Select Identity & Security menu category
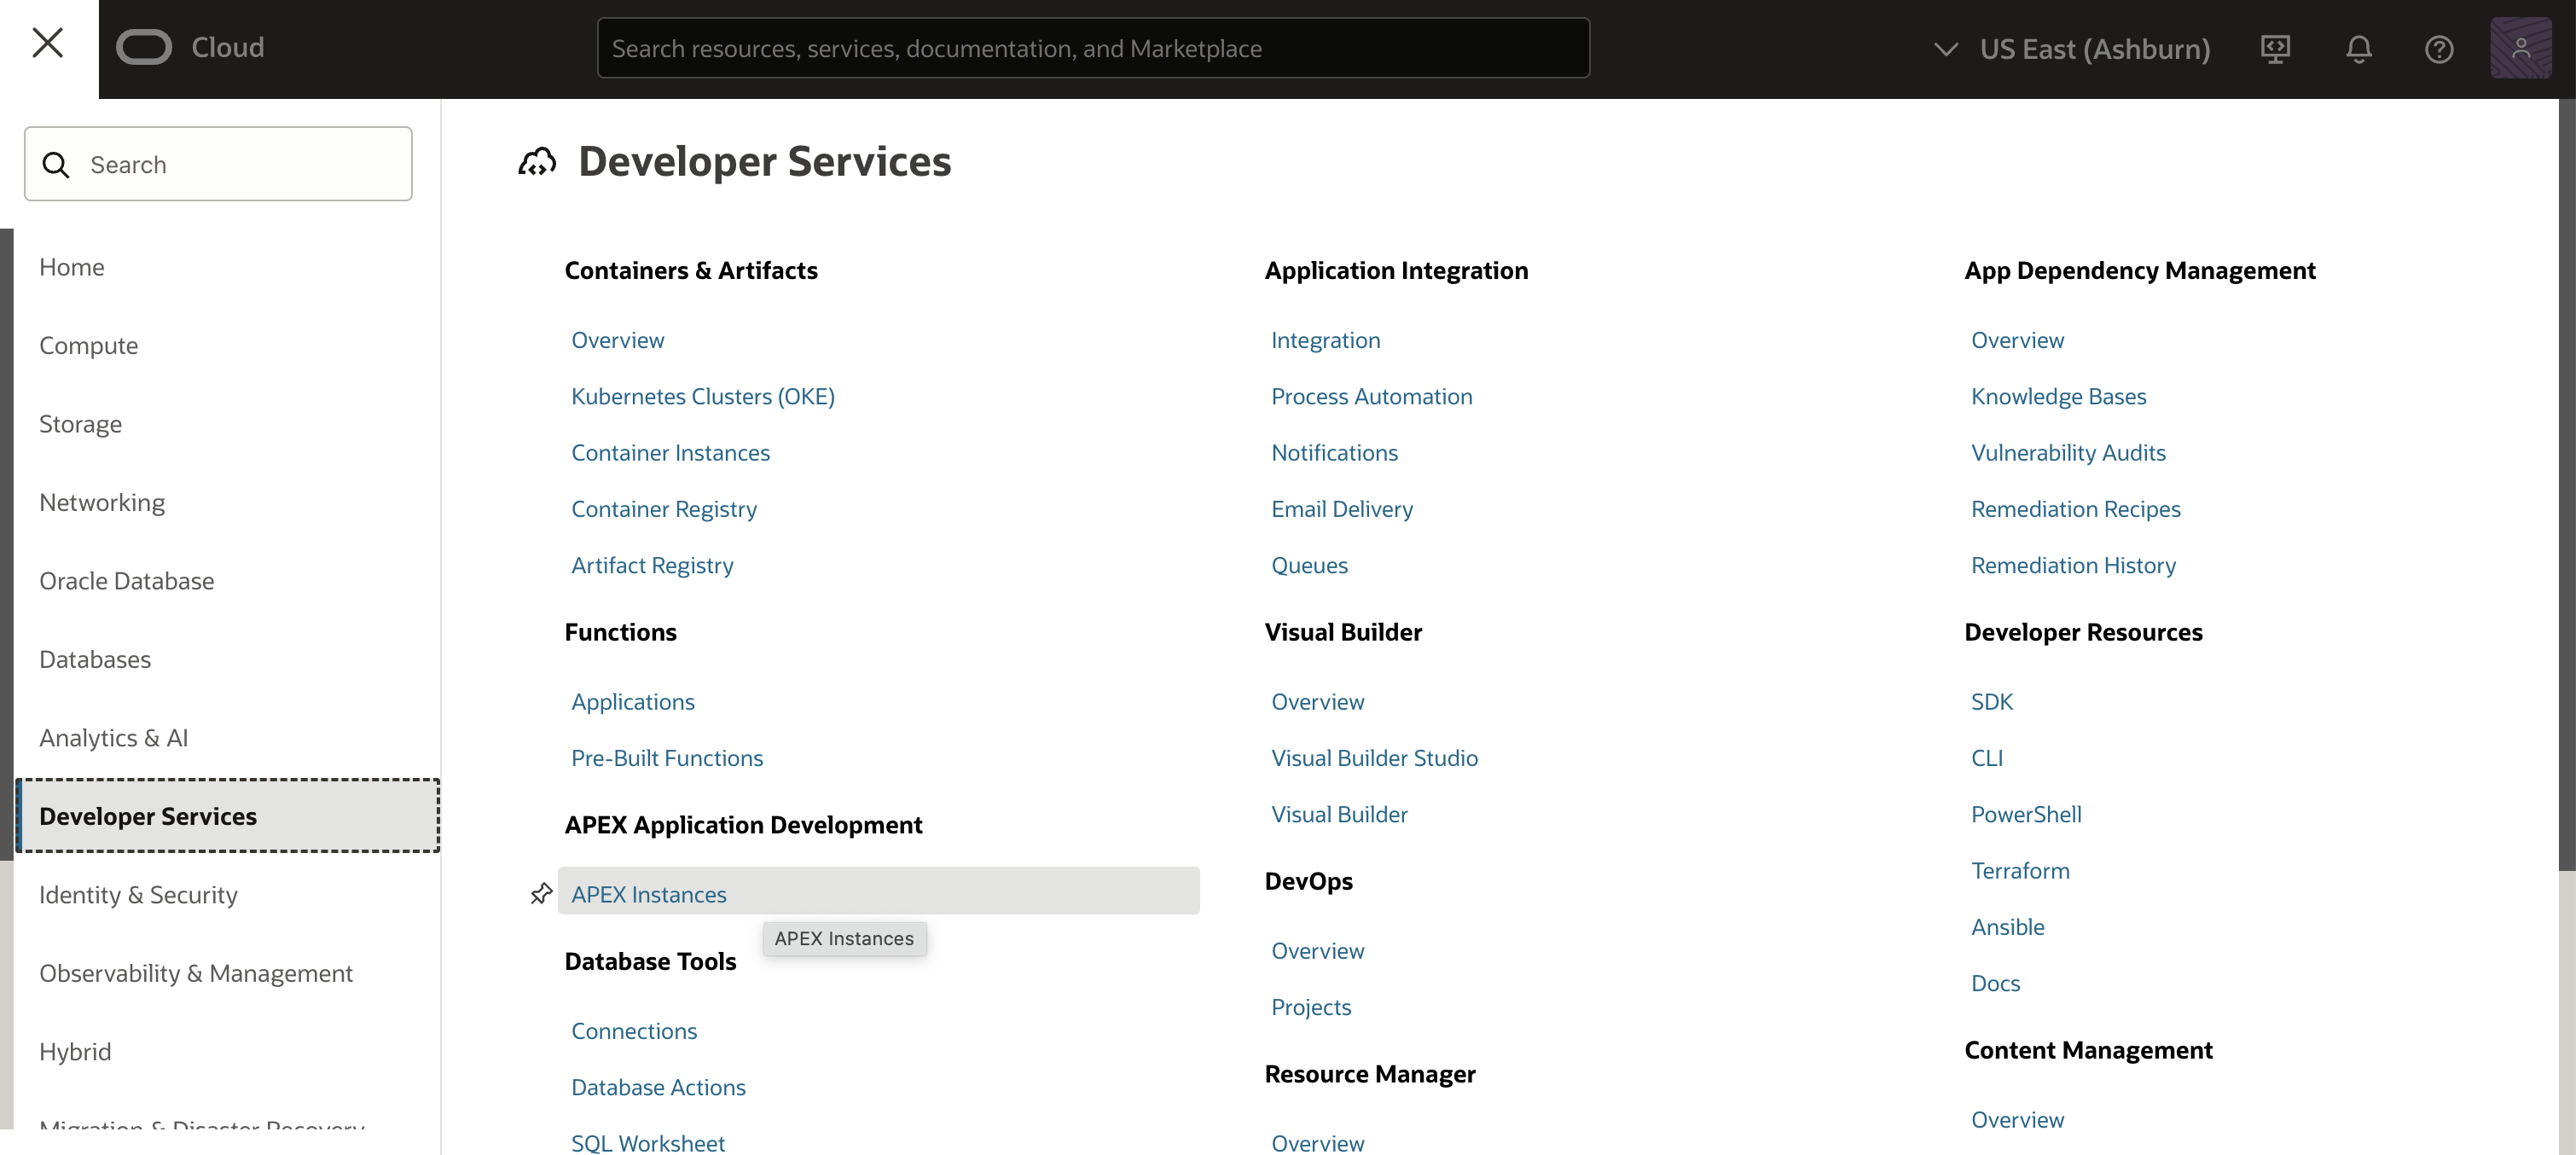The width and height of the screenshot is (2576, 1155). point(138,894)
